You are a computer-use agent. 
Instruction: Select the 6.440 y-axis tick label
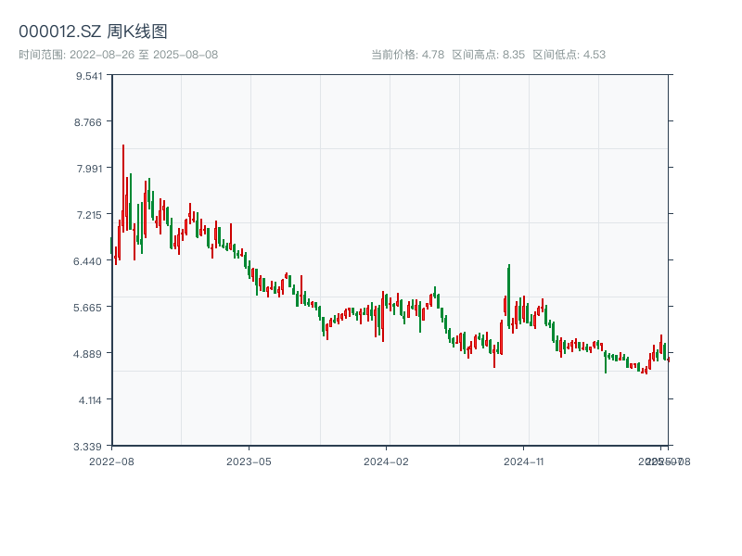(x=90, y=260)
